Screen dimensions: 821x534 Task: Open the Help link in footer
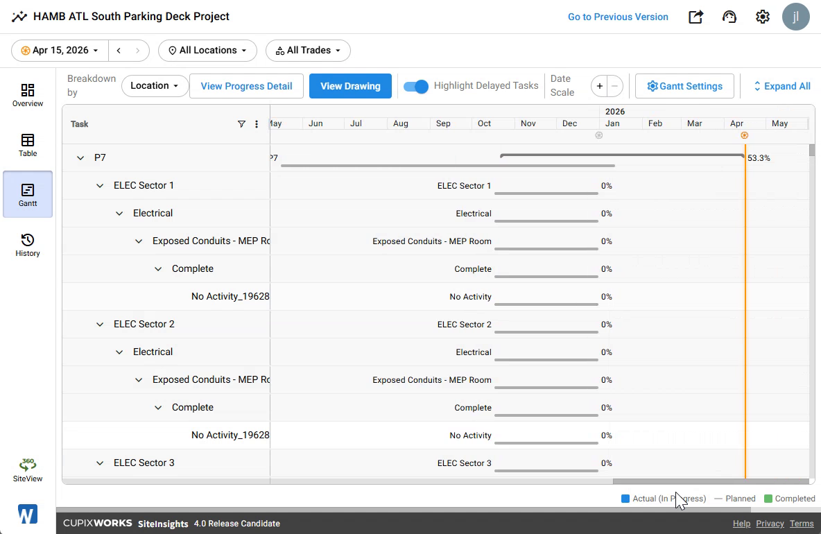point(741,524)
